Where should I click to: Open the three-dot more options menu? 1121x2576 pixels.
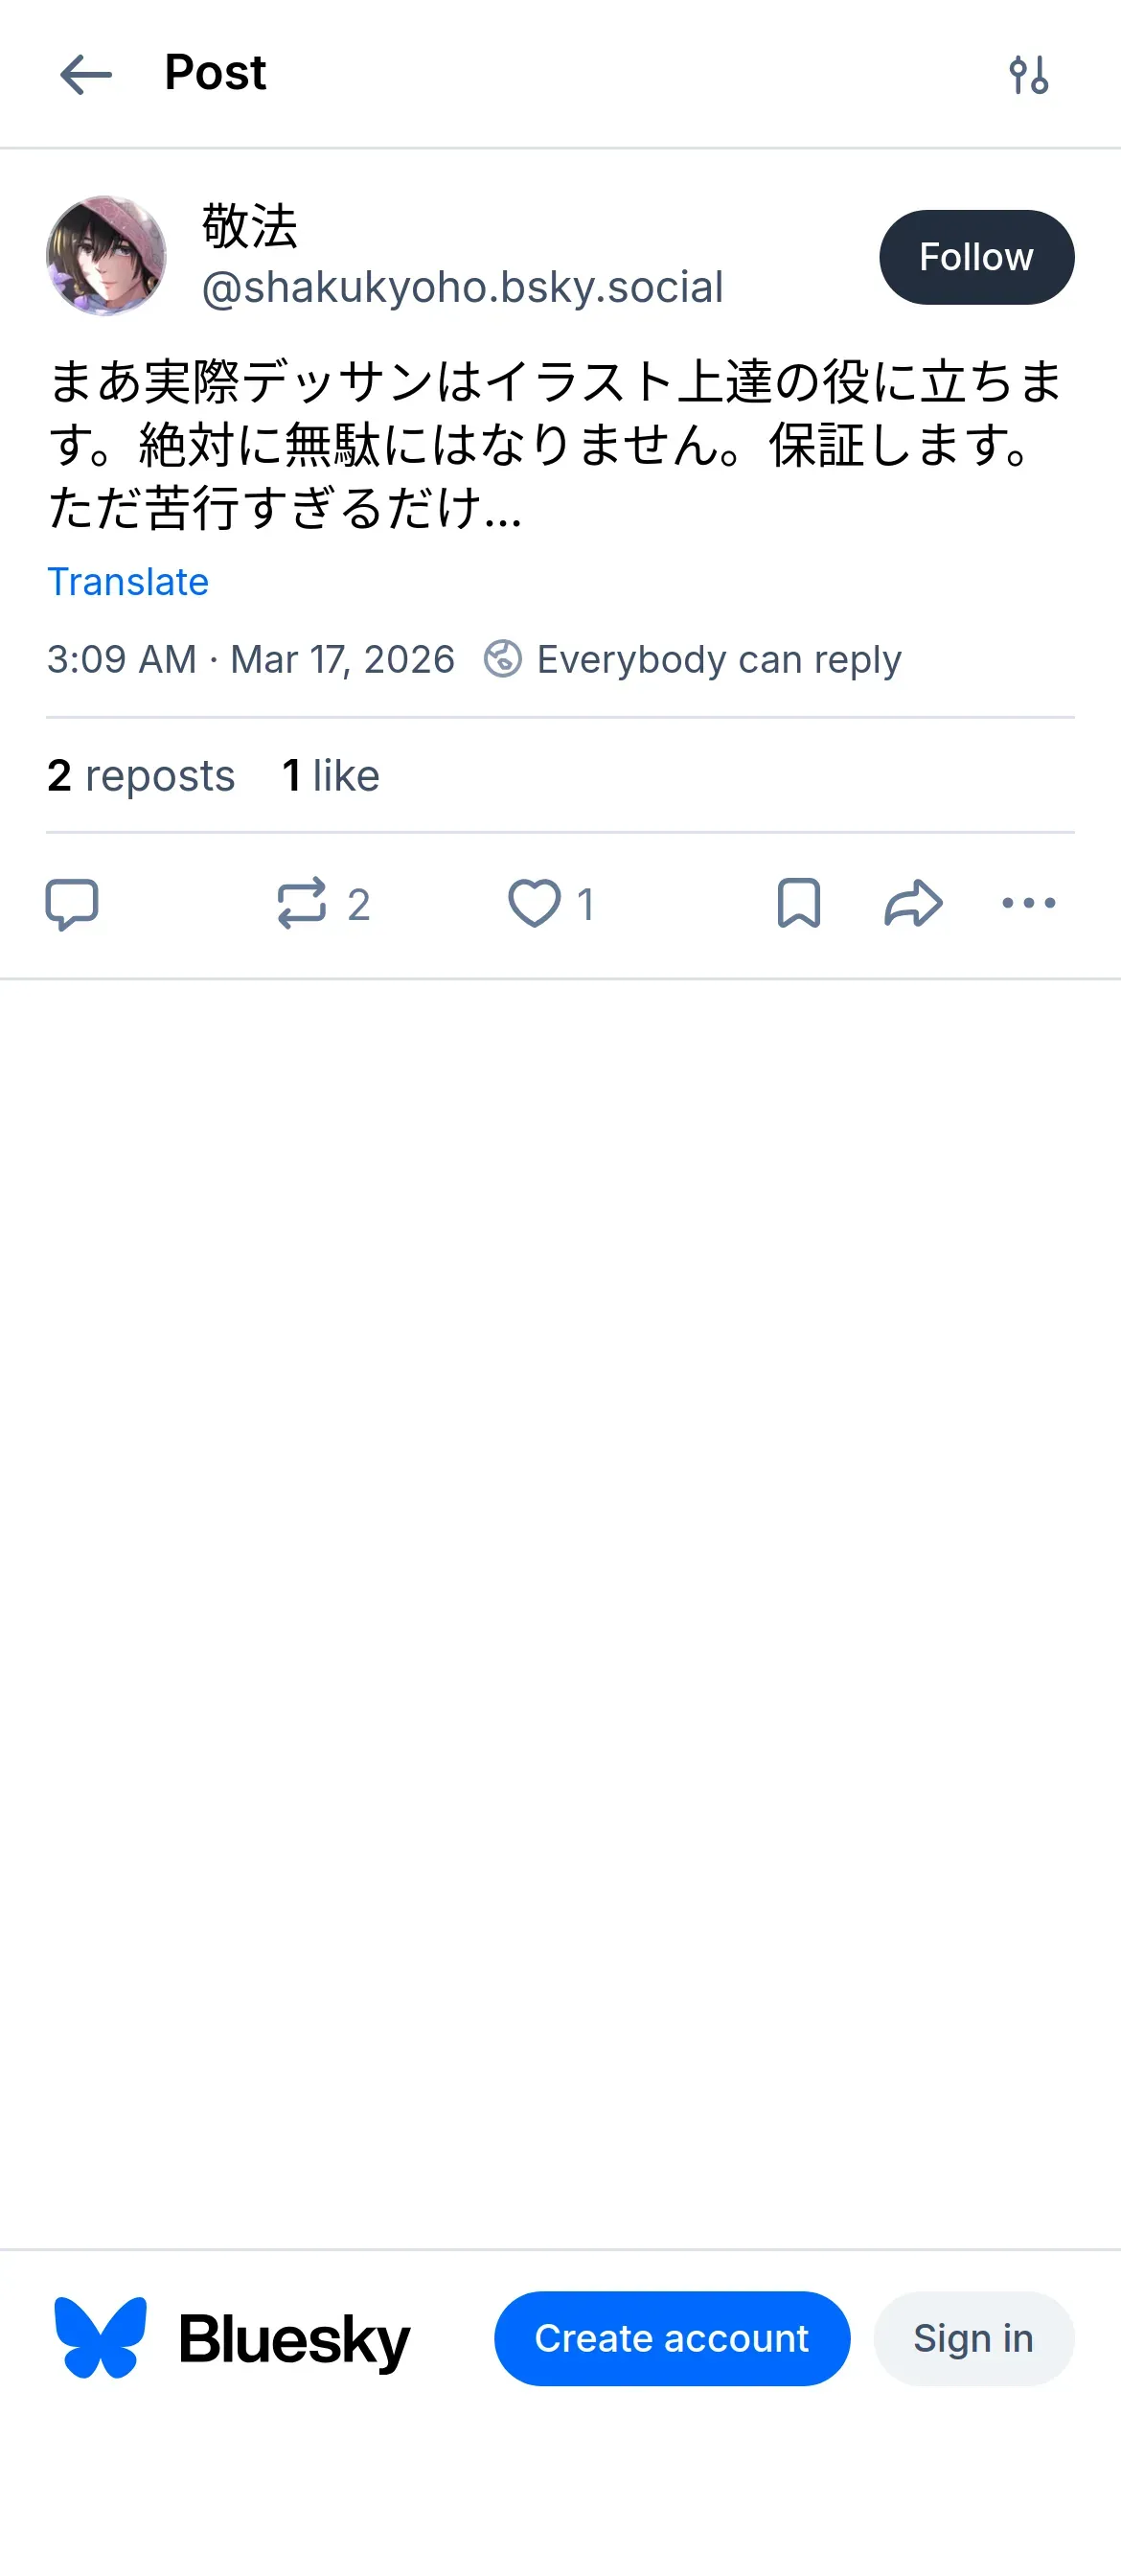point(1028,904)
